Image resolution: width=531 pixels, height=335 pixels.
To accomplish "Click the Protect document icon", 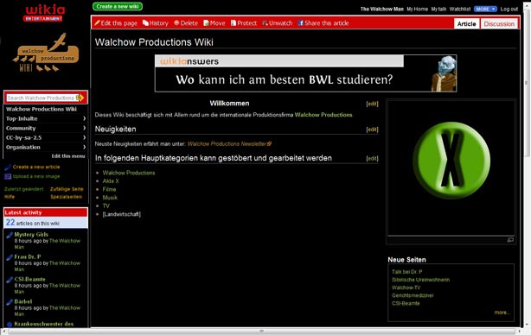I will [x=234, y=23].
